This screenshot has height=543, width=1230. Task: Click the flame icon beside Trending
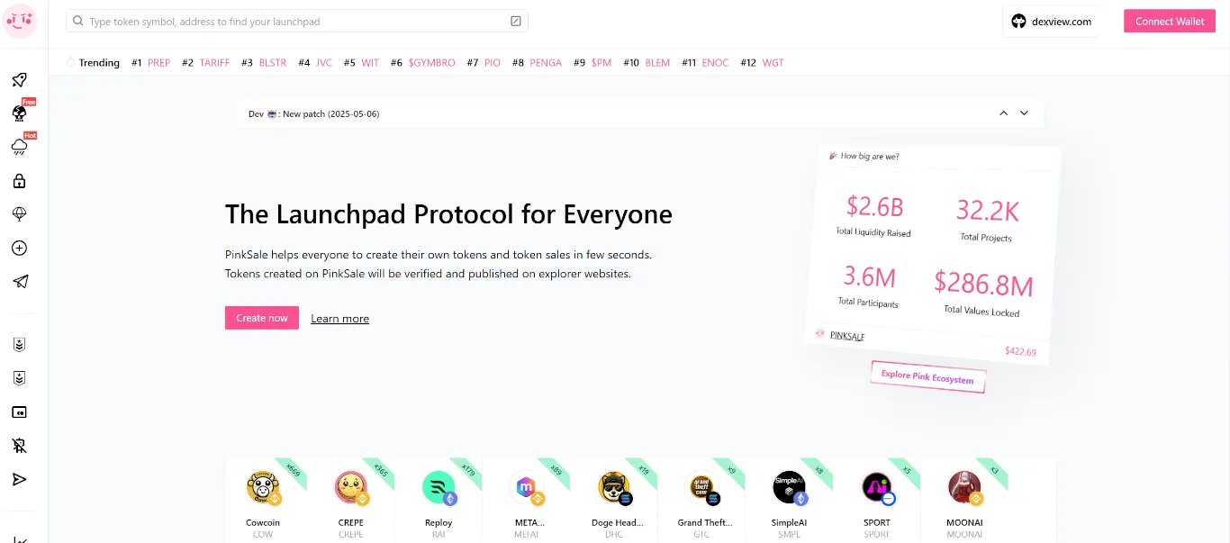(71, 62)
